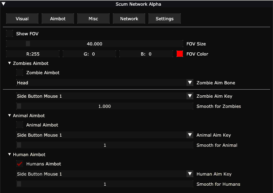Click the G color value field
The image size is (273, 193).
tap(89, 54)
